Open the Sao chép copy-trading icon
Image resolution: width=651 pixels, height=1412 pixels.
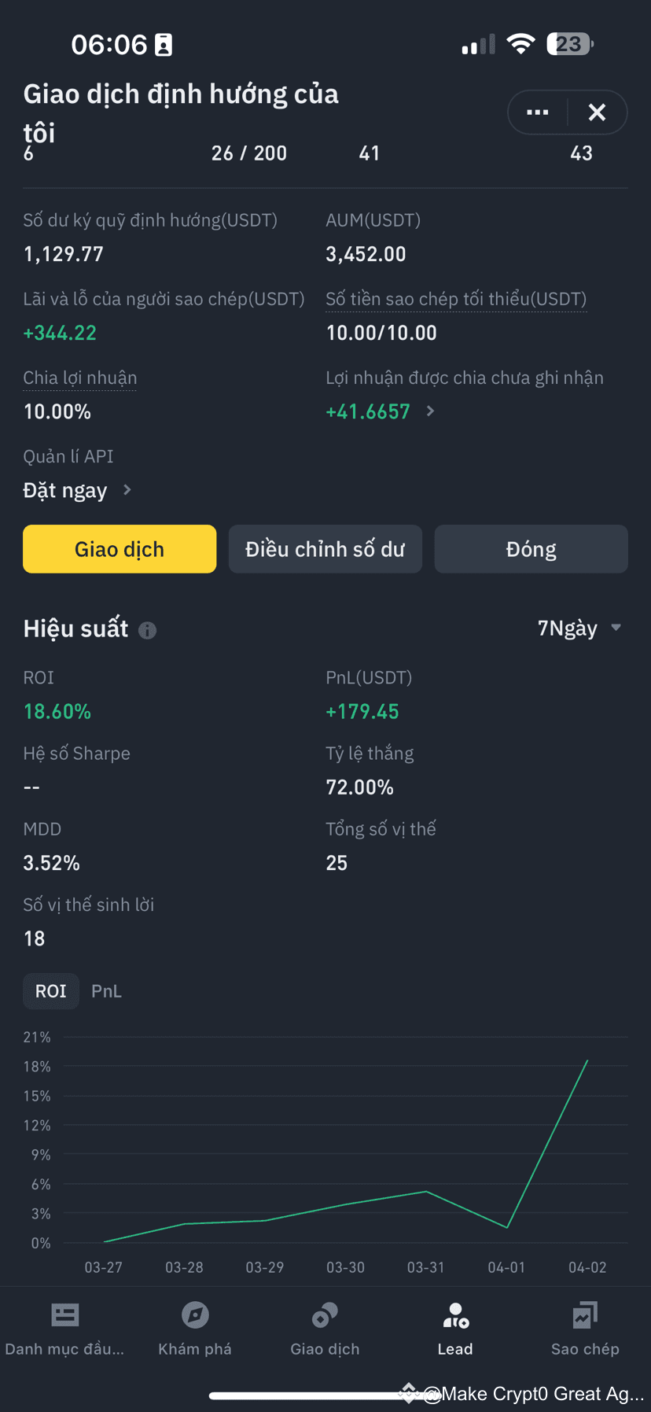point(585,1314)
